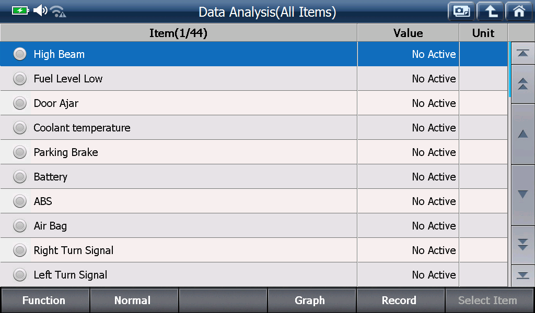This screenshot has height=313, width=535.
Task: Jump to top of list arrow button
Action: 522,53
